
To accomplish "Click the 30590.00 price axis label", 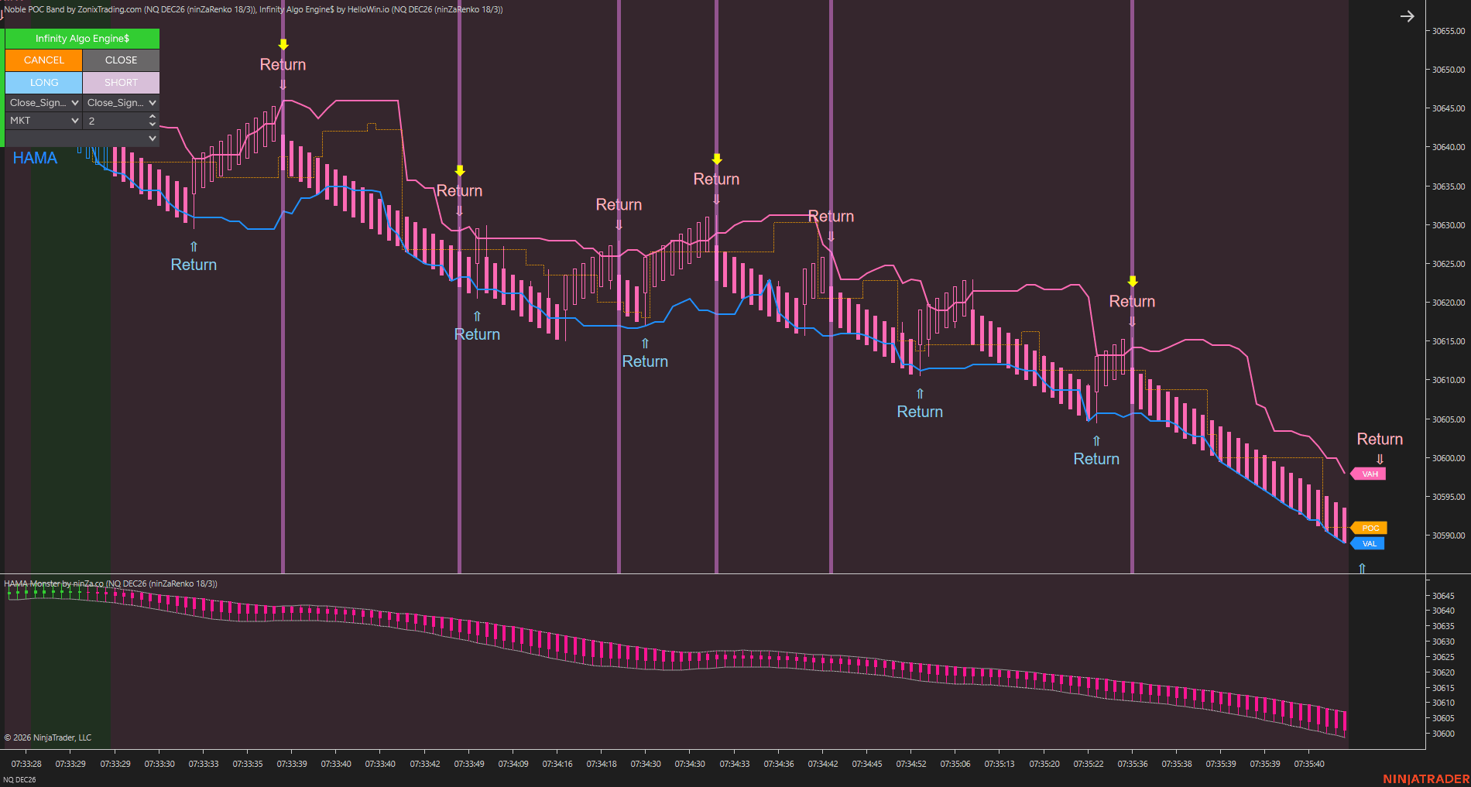I will (x=1448, y=536).
